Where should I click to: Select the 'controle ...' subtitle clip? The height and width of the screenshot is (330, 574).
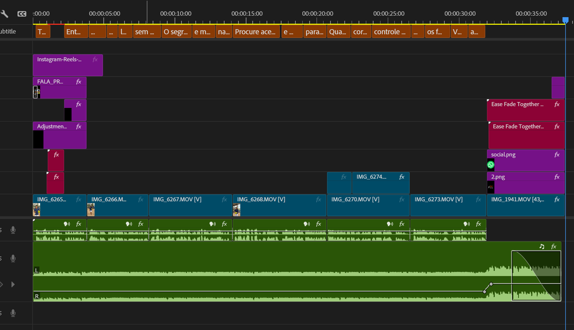tap(391, 32)
